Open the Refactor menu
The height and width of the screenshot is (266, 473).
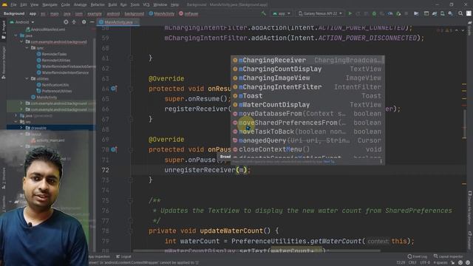[x=97, y=5]
